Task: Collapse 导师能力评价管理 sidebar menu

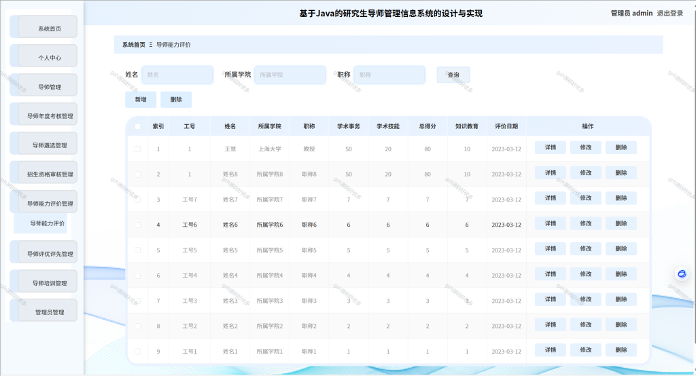Action: click(x=43, y=202)
